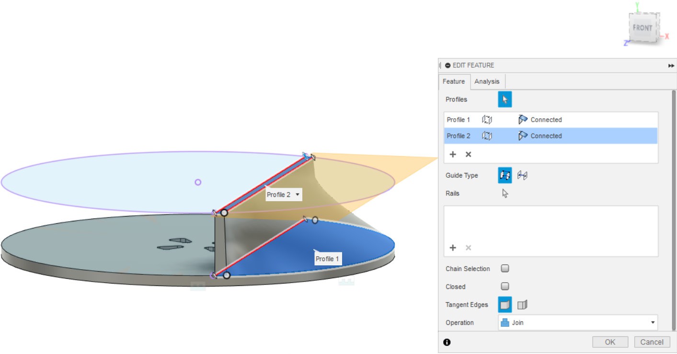677x354 pixels.
Task: Click the Profiles selection cursor button
Action: pyautogui.click(x=505, y=100)
